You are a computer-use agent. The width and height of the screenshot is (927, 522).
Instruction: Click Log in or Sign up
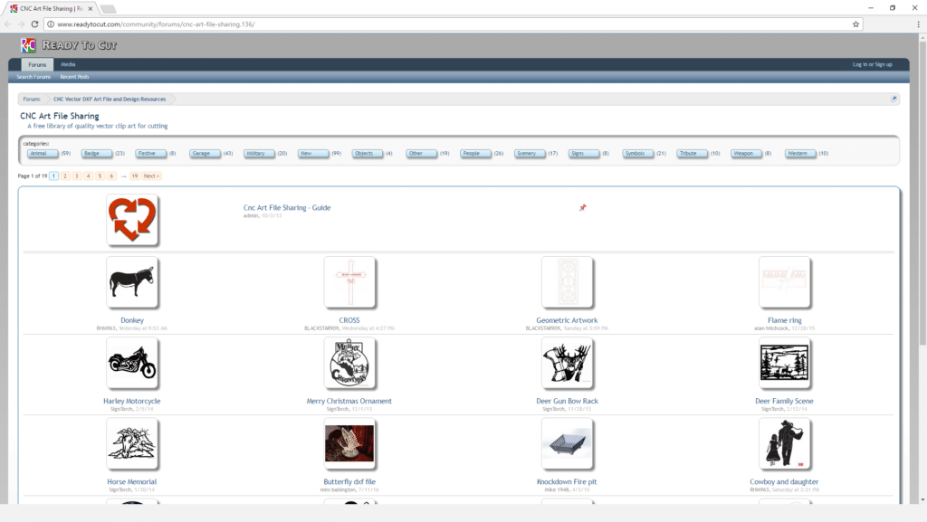tap(872, 64)
